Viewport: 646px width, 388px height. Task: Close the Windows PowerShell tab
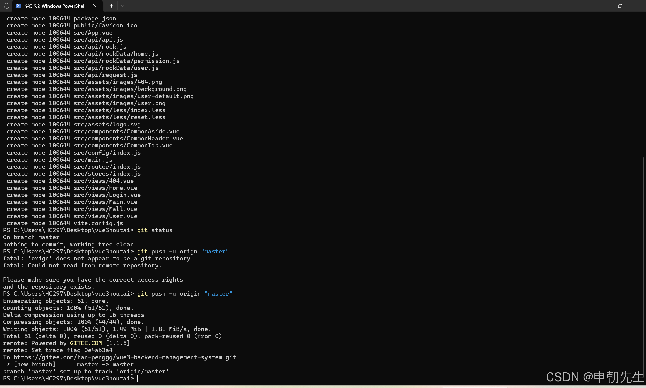pyautogui.click(x=95, y=6)
